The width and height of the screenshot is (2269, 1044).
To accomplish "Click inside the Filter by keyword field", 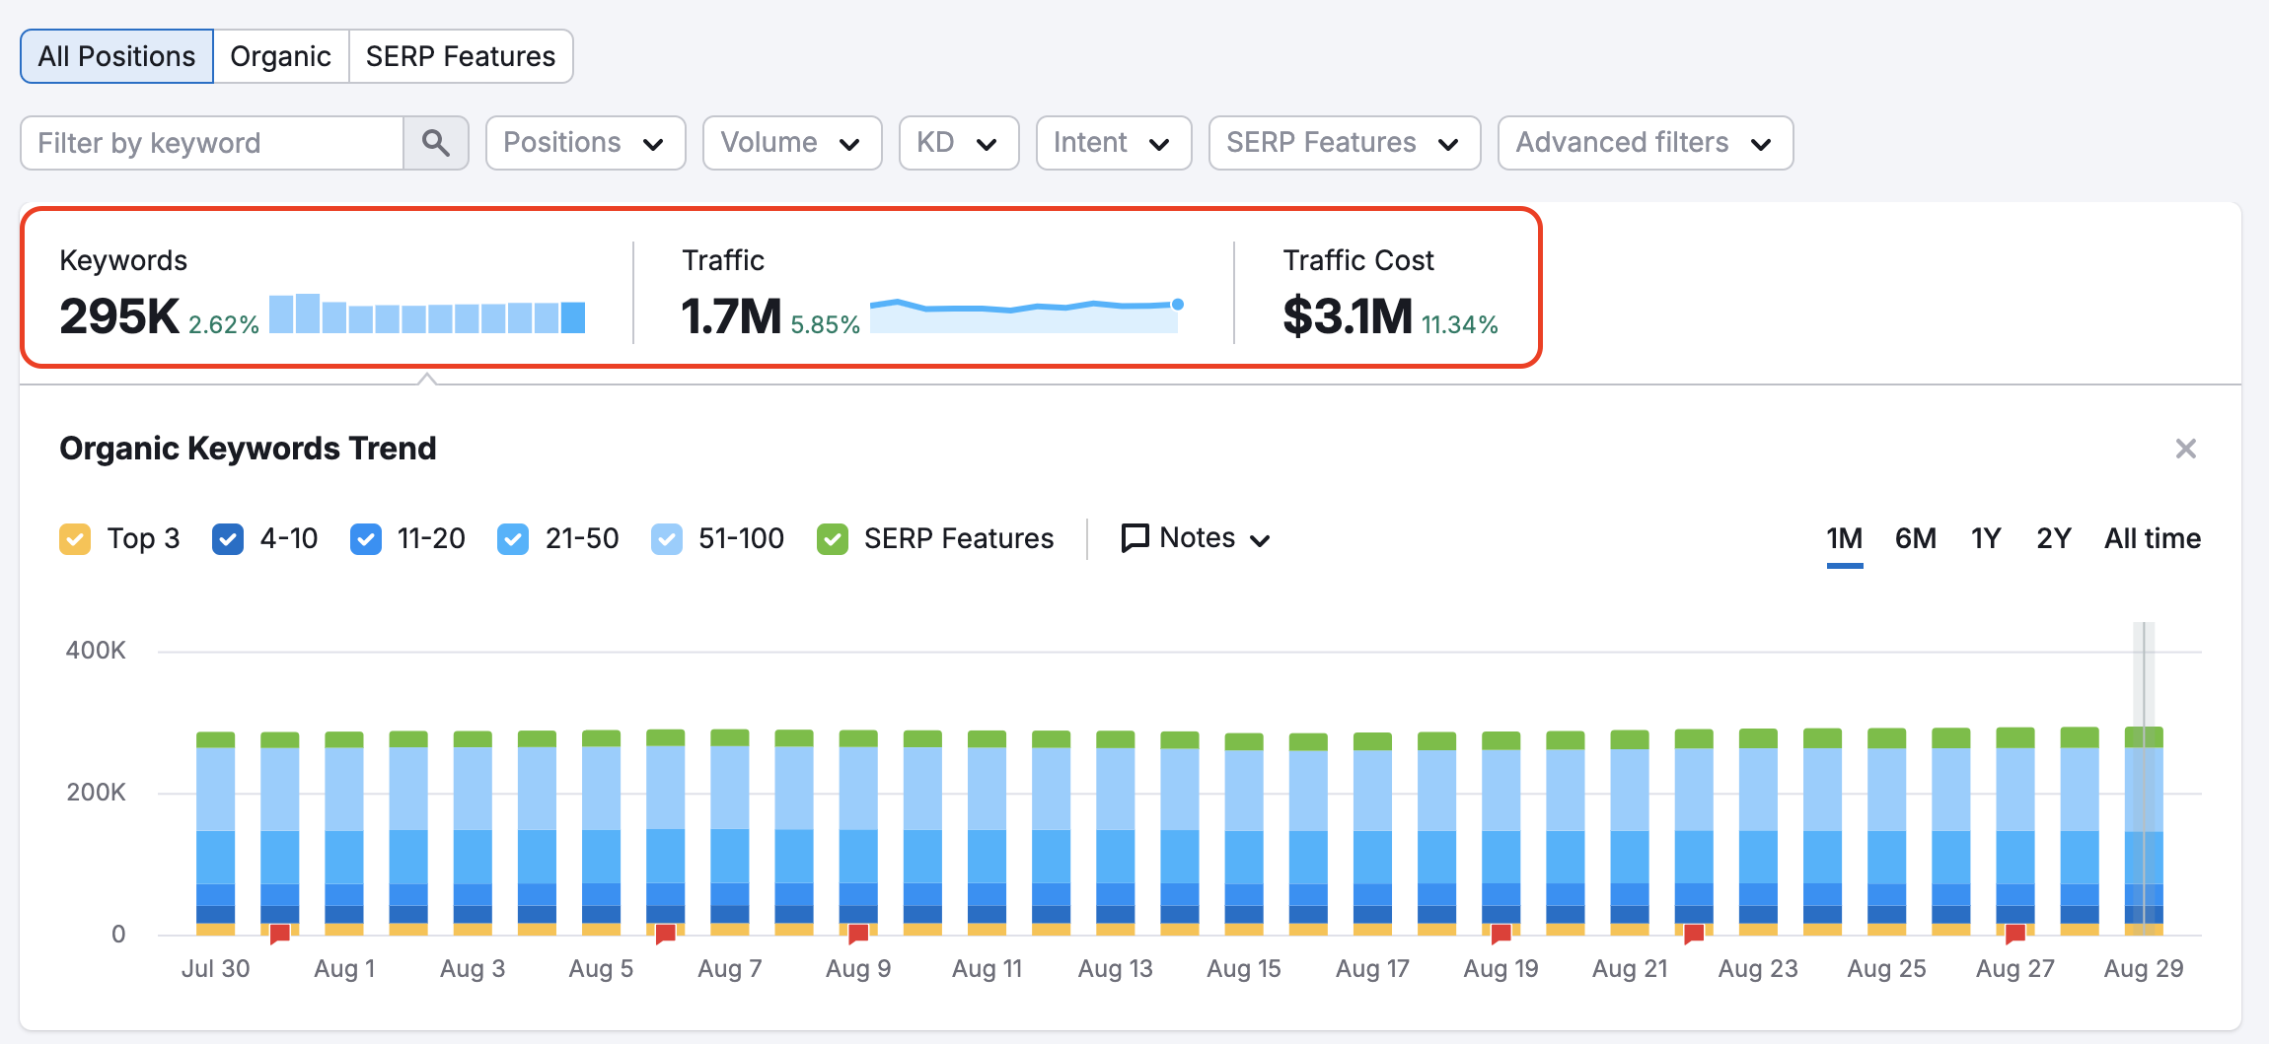I will click(210, 143).
